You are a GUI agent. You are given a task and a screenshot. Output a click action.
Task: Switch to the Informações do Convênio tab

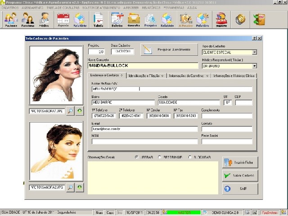pos(189,76)
